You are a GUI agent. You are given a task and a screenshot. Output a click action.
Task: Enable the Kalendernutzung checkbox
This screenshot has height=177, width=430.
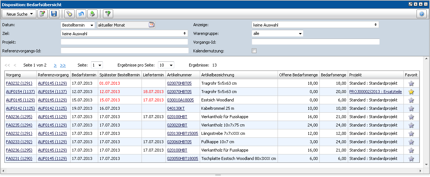(254, 51)
